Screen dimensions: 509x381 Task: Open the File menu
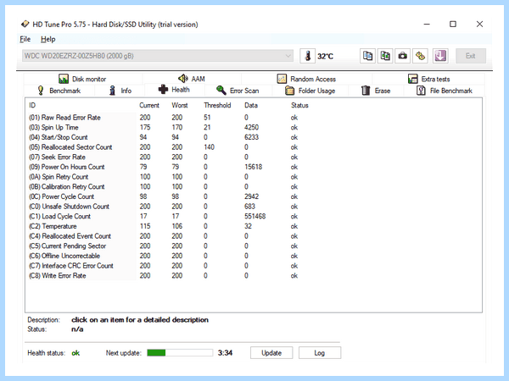[25, 39]
